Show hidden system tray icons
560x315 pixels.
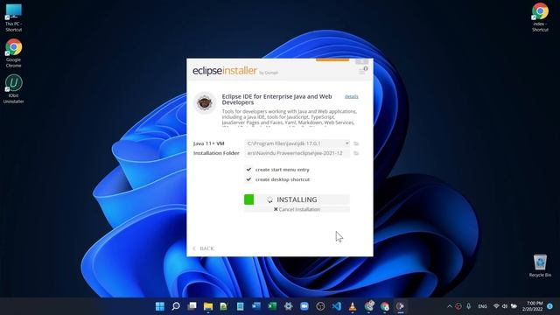click(x=450, y=306)
